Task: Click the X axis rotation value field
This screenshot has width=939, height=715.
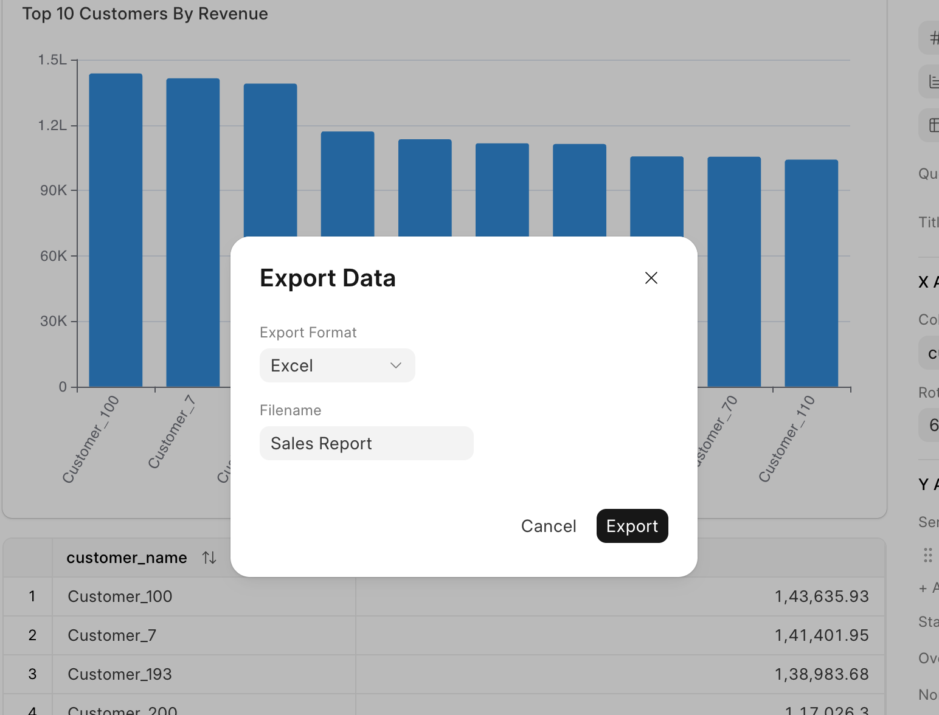Action: click(x=930, y=425)
